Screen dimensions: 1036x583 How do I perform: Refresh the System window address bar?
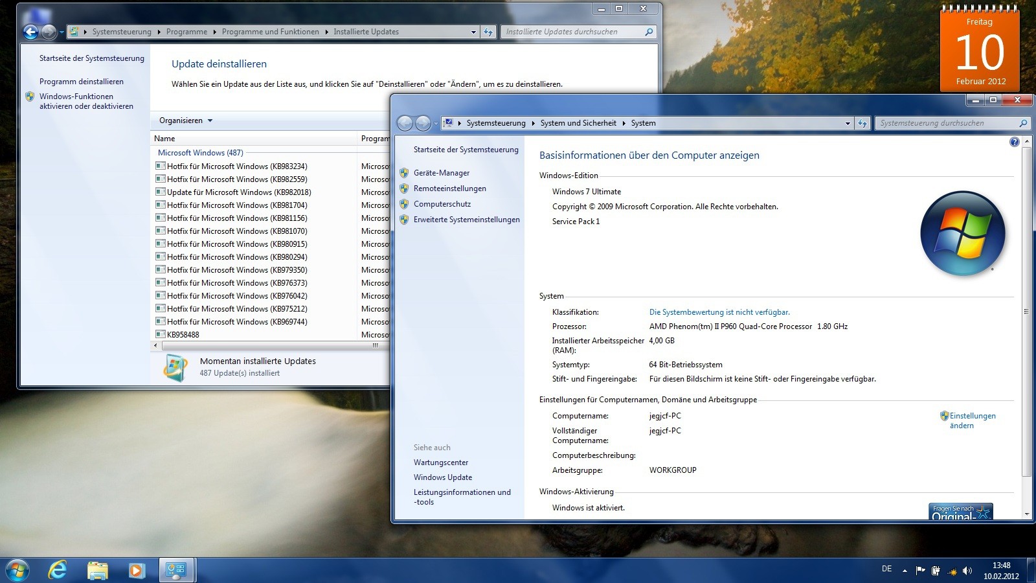tap(862, 123)
